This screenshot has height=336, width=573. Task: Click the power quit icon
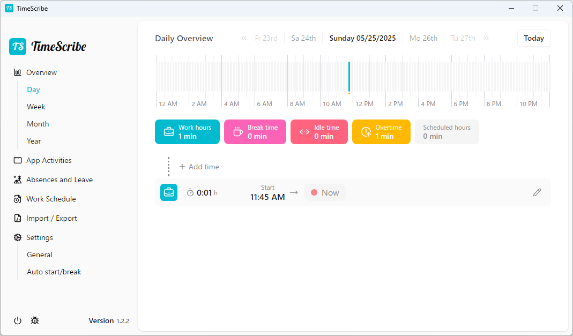tap(18, 320)
